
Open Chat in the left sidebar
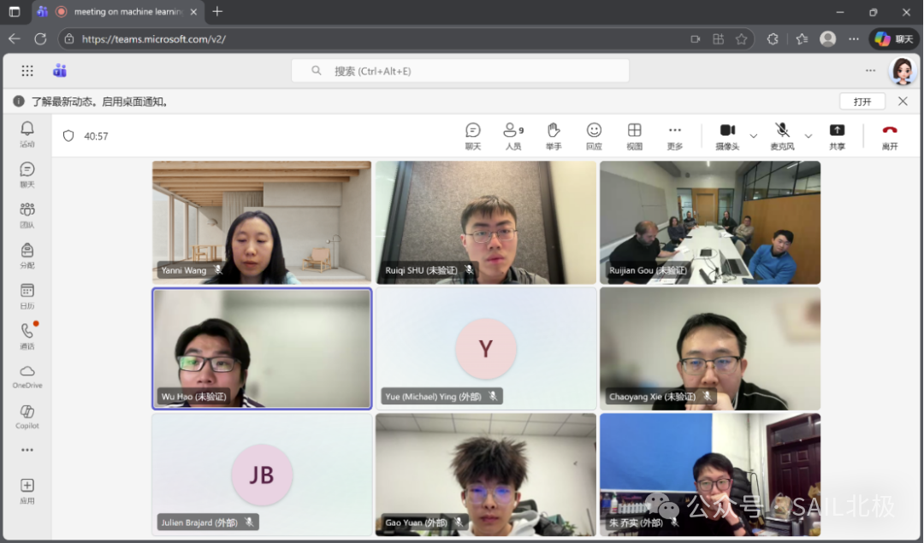click(27, 175)
